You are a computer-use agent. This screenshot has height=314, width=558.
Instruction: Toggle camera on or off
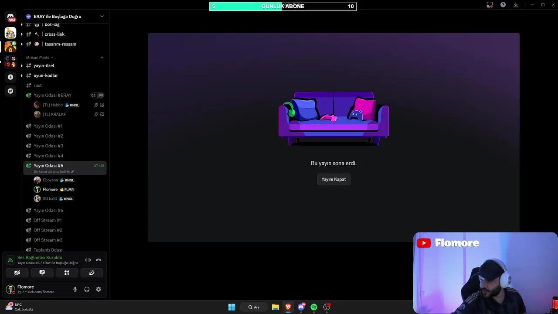[x=17, y=273]
